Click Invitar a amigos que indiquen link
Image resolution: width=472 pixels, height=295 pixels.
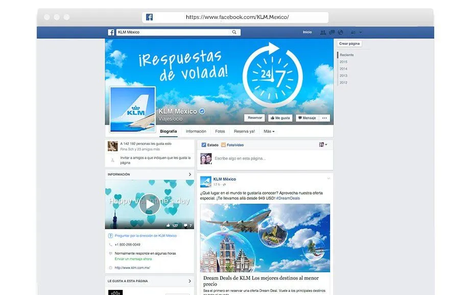coord(155,160)
